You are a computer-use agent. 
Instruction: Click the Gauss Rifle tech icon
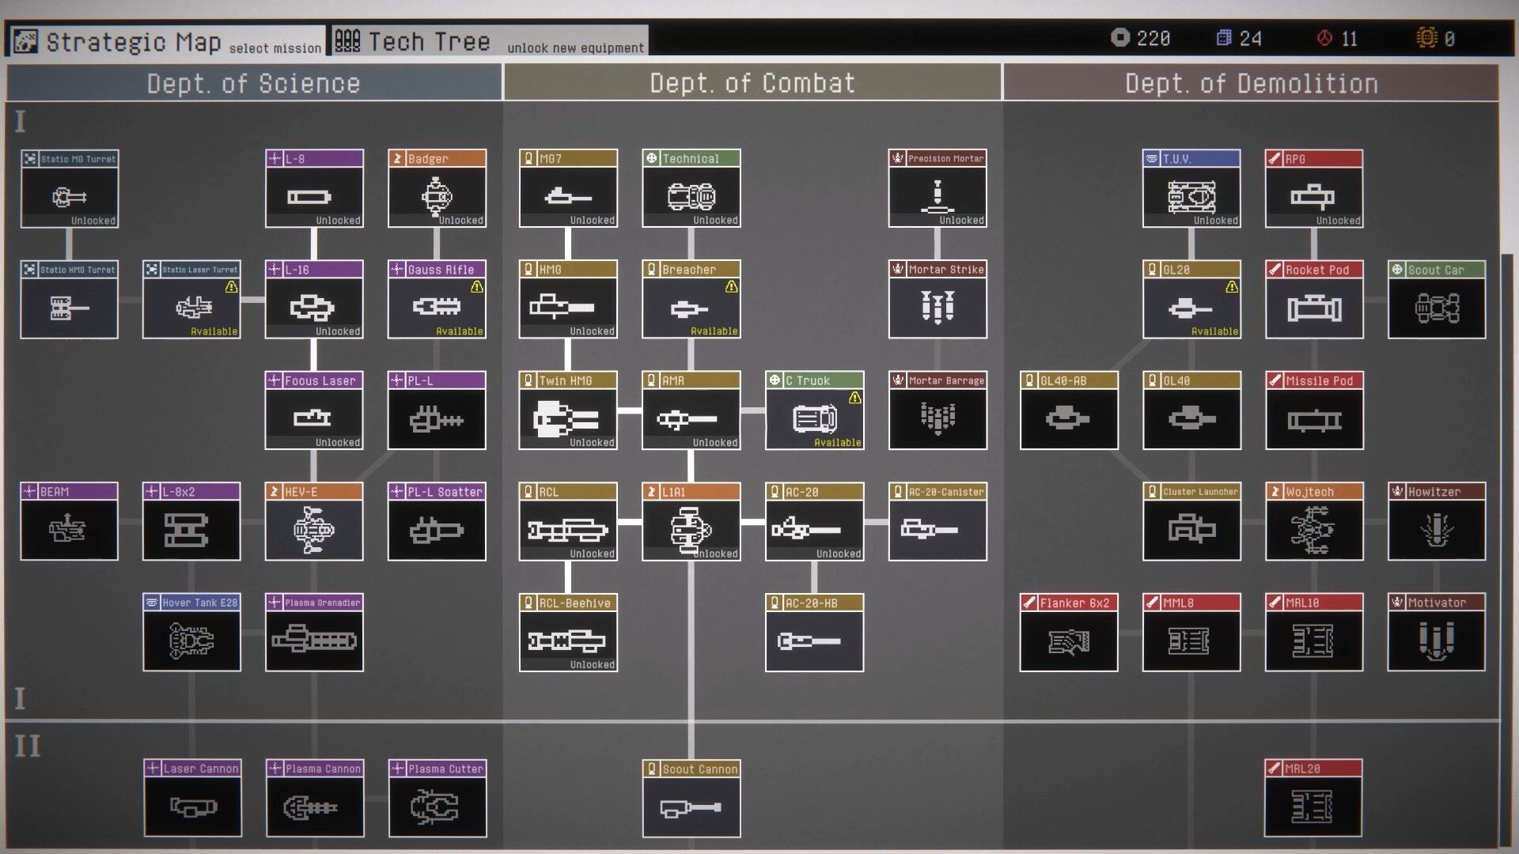pyautogui.click(x=437, y=308)
